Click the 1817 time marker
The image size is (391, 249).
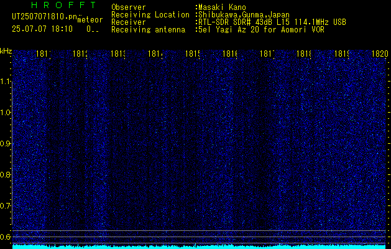[267, 54]
